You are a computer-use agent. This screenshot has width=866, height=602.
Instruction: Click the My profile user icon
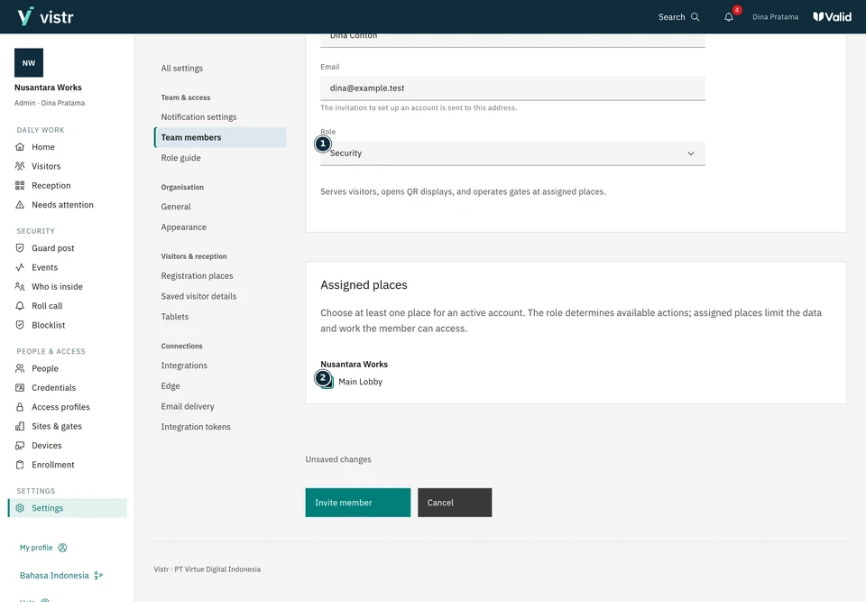62,548
